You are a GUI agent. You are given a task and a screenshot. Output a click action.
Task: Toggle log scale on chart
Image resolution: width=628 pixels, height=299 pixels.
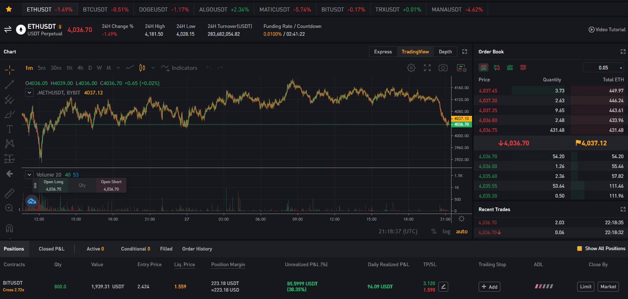click(x=446, y=231)
